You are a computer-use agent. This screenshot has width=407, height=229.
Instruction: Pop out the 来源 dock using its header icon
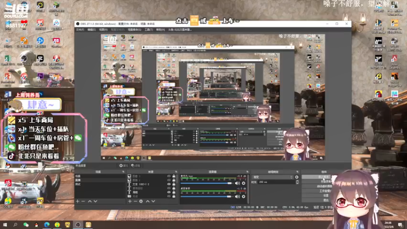click(x=176, y=172)
